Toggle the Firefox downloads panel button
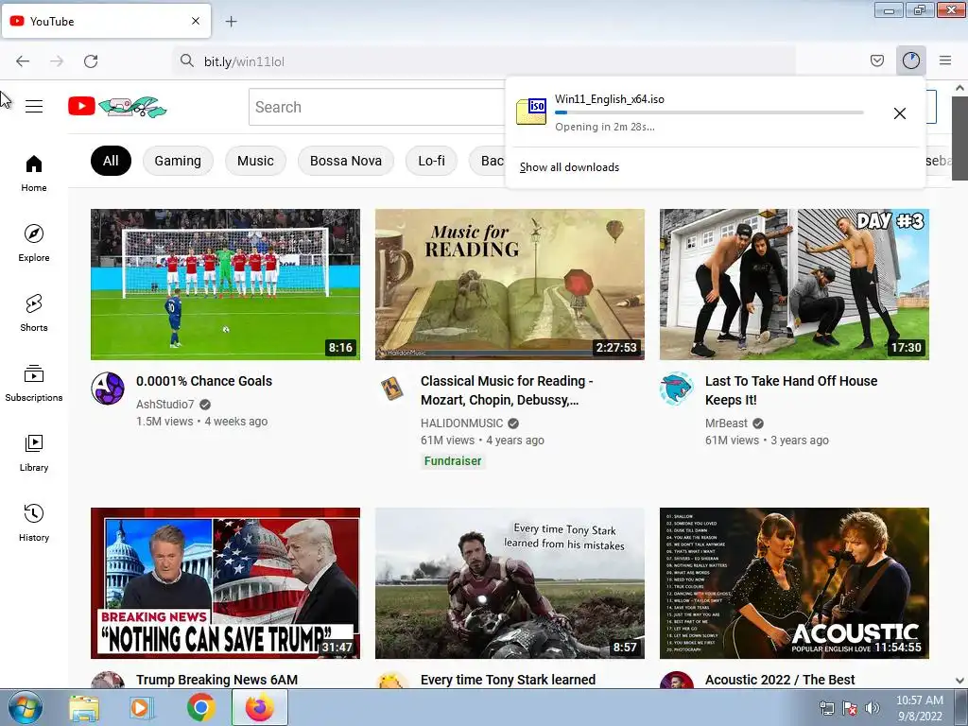 click(911, 60)
